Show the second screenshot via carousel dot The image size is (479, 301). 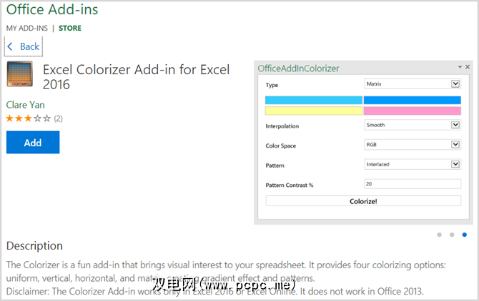[x=452, y=235]
